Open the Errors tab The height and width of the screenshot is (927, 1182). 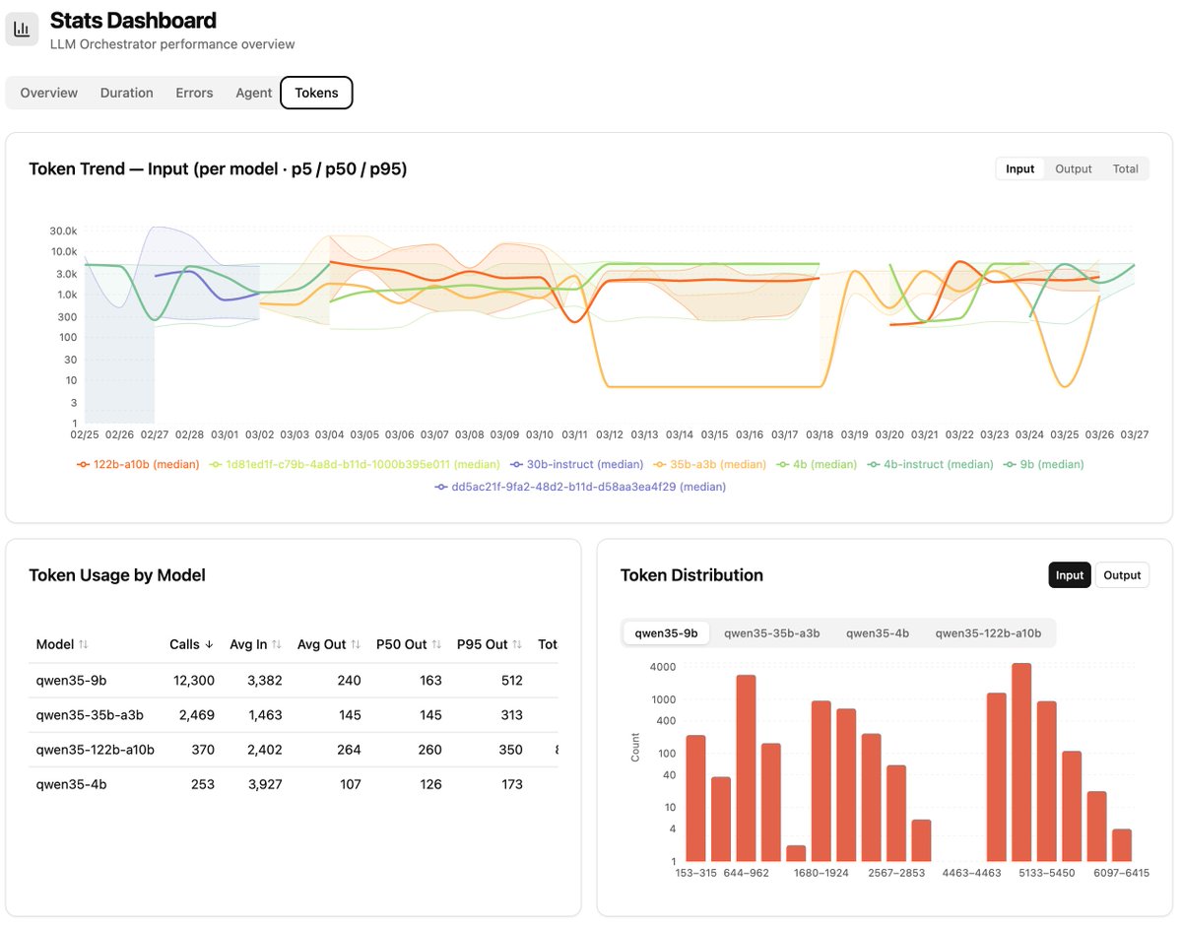[x=194, y=93]
